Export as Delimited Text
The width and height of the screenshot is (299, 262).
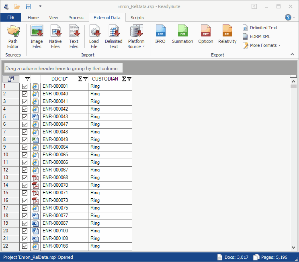click(260, 28)
